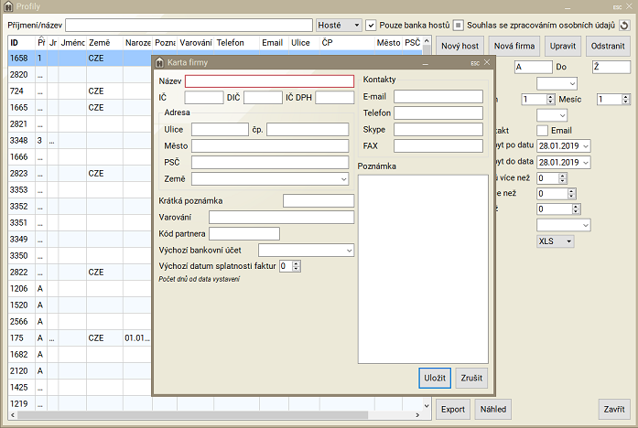Click the Nová firma button
638x428 pixels.
click(x=514, y=45)
